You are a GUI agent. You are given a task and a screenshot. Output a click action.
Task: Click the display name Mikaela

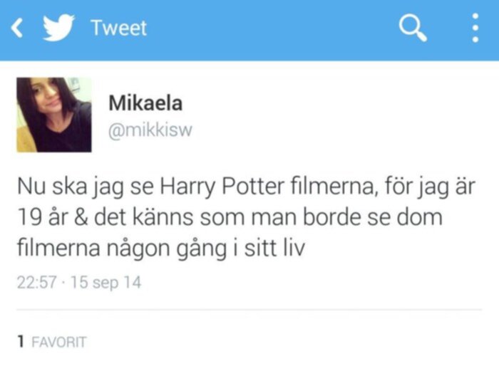click(145, 103)
